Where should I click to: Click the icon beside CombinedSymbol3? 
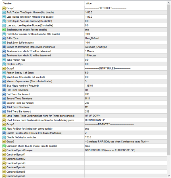tap(4, 163)
